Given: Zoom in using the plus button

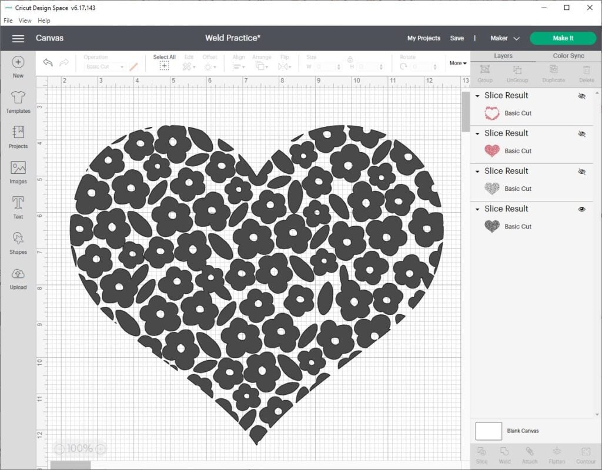Looking at the screenshot, I should point(101,448).
